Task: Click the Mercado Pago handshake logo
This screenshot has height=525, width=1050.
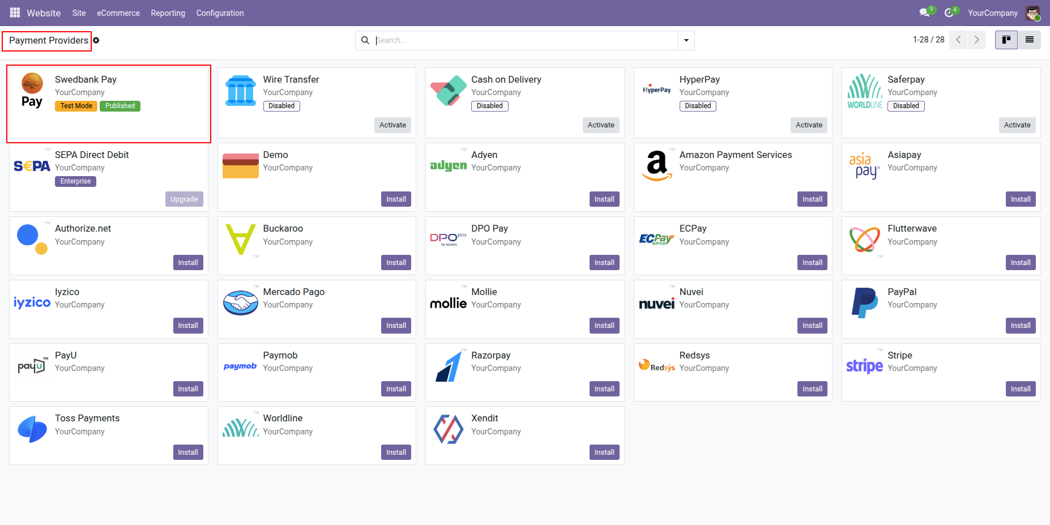Action: tap(241, 303)
